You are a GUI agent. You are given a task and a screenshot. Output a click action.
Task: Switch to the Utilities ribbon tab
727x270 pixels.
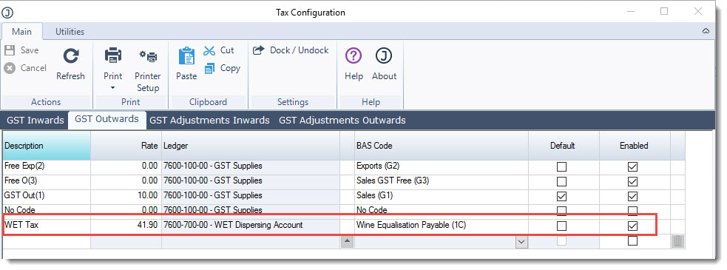70,32
